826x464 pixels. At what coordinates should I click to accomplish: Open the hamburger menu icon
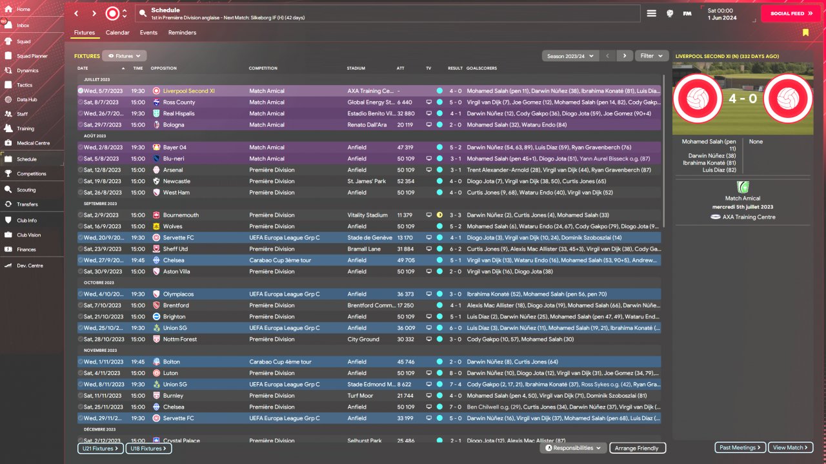tap(652, 13)
